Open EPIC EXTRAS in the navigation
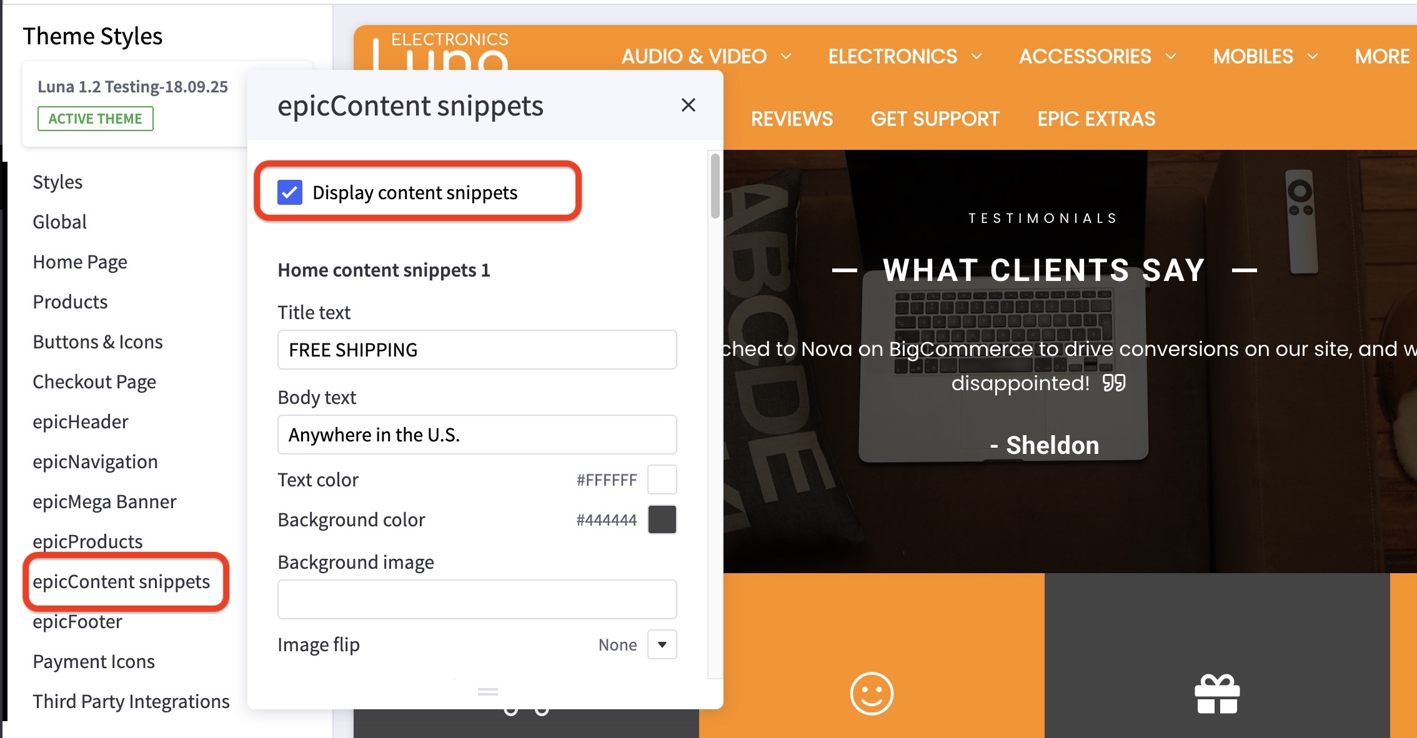This screenshot has height=738, width=1417. coord(1096,119)
